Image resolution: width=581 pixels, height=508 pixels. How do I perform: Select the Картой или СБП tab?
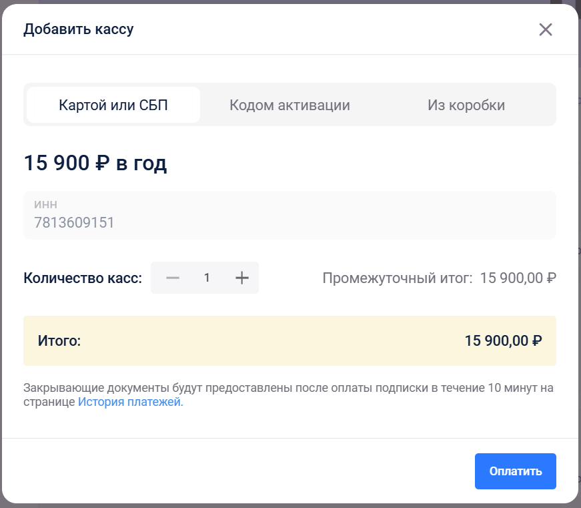point(113,105)
